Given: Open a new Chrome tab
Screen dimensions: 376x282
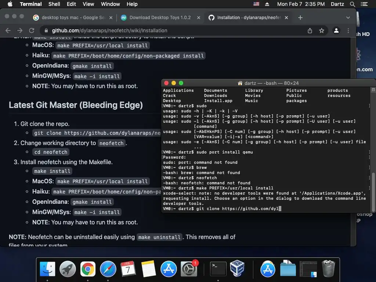Looking at the screenshot, I should 300,18.
